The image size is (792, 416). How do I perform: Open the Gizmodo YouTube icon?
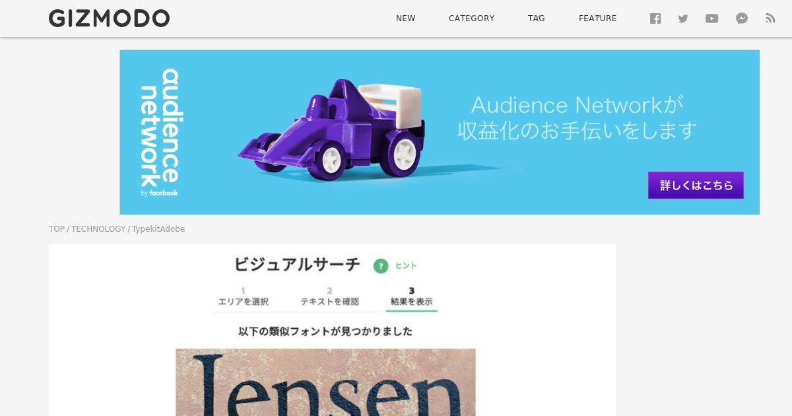coord(711,18)
